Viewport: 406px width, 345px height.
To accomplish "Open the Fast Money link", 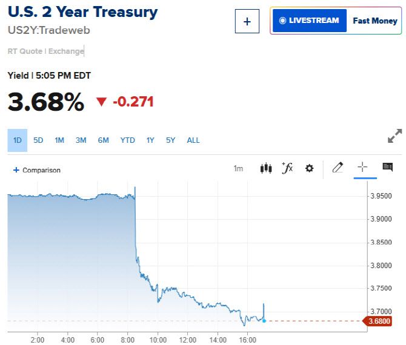I will [x=374, y=21].
